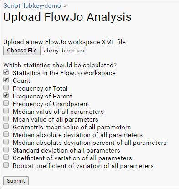179x189 pixels.
Task: Click the Submit button
Action: coord(16,181)
